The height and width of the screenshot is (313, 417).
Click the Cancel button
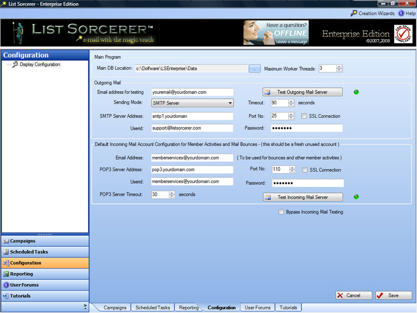(353, 295)
